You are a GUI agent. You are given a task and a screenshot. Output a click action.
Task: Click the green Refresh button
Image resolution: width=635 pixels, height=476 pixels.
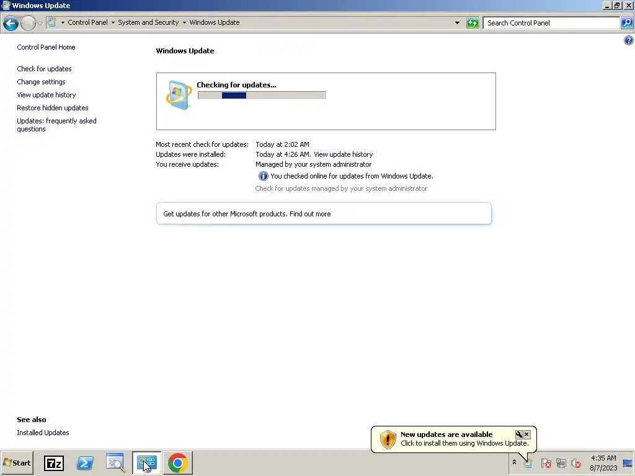(x=473, y=23)
